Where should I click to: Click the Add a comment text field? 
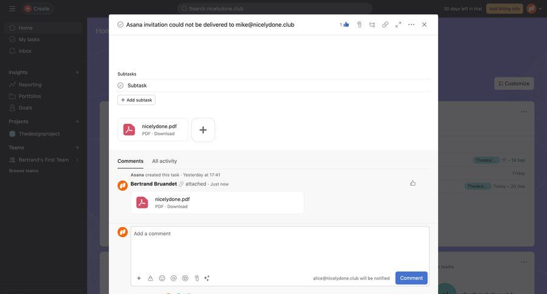(280, 248)
